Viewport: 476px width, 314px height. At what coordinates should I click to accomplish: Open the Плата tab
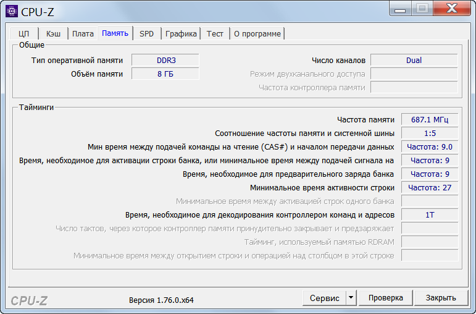coord(83,34)
